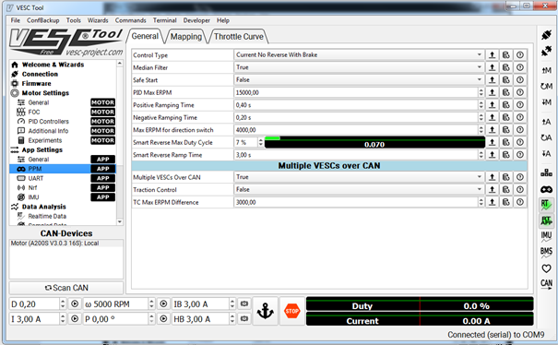Click the play icon next to duty D 0,20
558x345 pixels.
click(75, 303)
